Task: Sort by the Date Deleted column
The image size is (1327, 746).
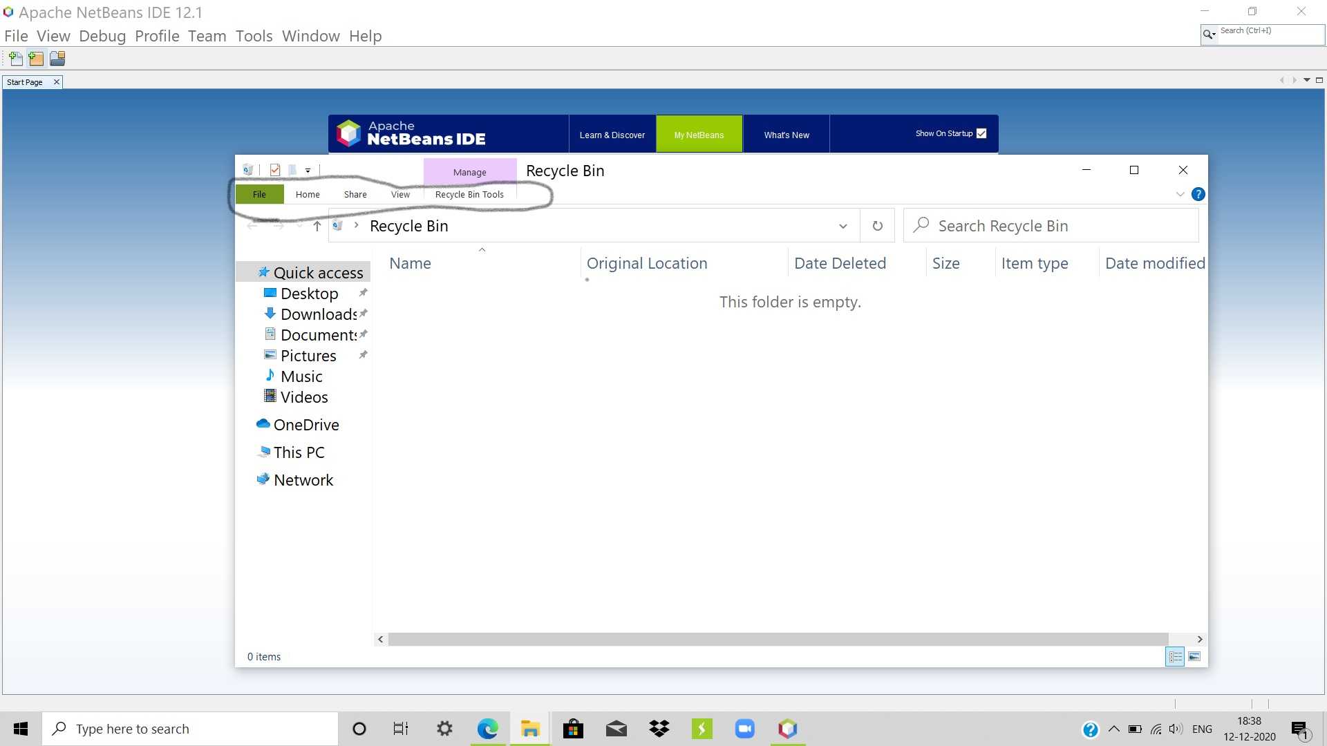Action: point(840,263)
